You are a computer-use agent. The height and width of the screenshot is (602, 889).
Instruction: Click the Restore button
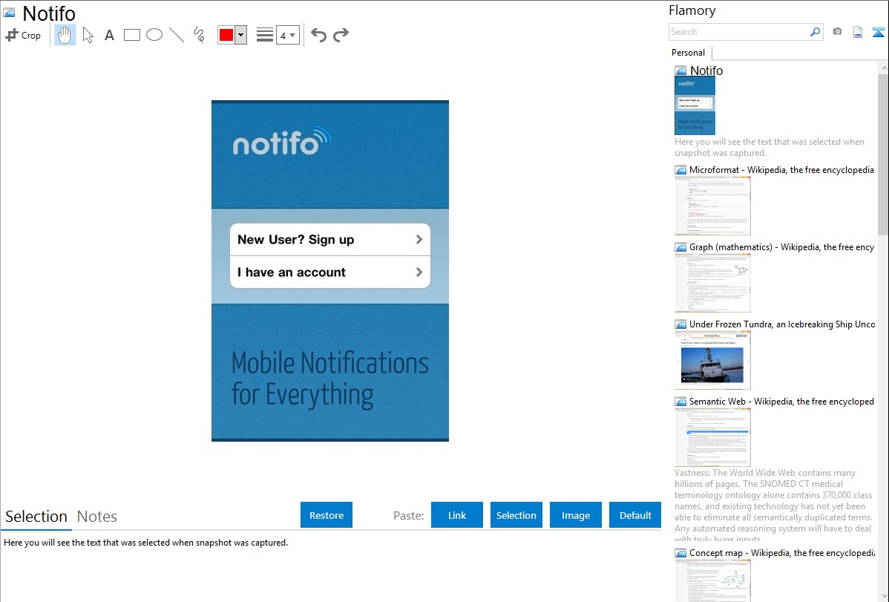[327, 515]
